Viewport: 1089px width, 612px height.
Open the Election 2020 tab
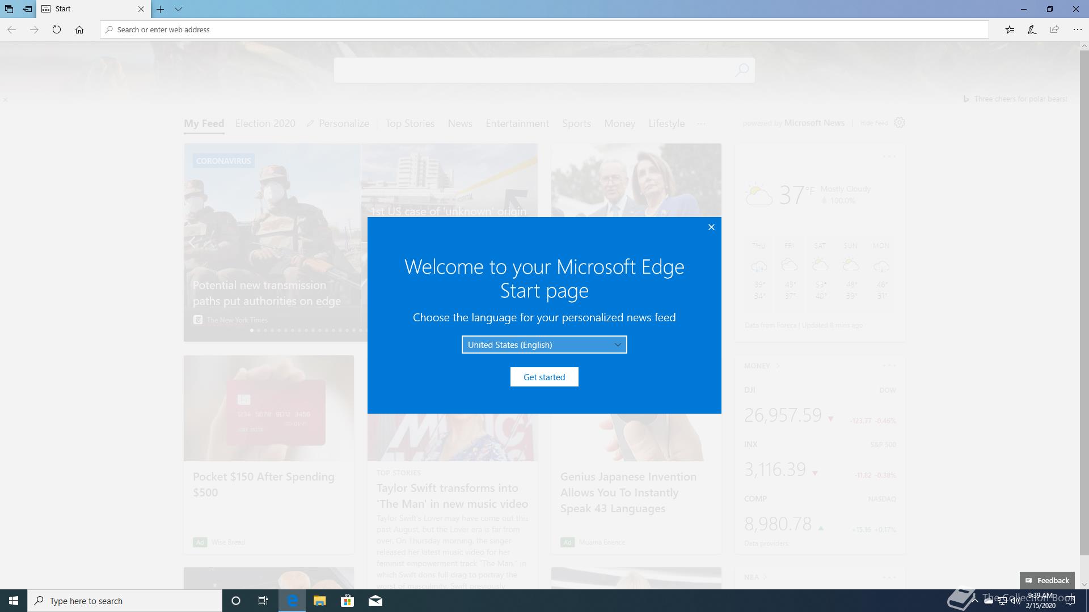[265, 124]
